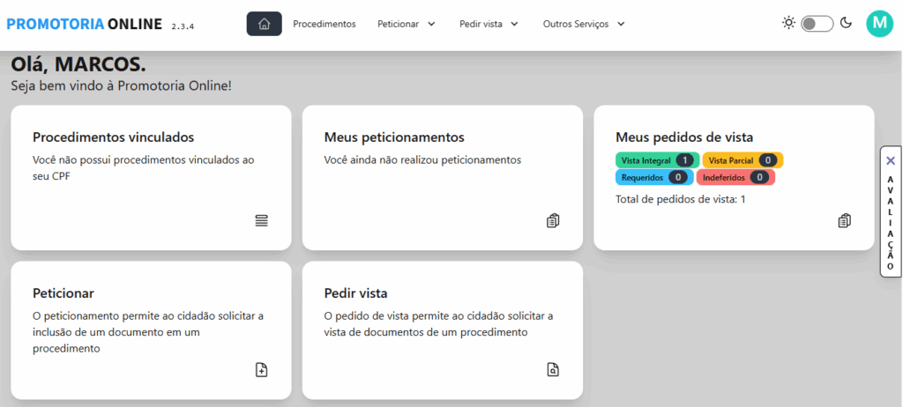
Task: Expand the Pedir vista dropdown menu
Action: [x=489, y=24]
